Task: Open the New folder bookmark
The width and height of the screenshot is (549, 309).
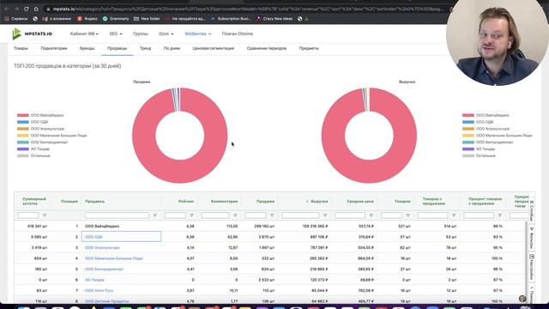Action: click(147, 19)
